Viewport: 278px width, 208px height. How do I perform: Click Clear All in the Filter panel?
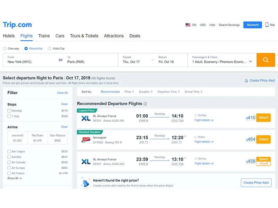tap(63, 93)
